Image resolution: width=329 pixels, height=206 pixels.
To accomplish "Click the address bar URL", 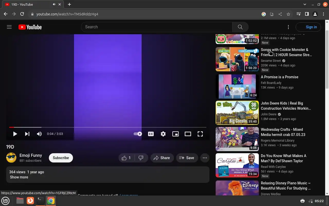I will pos(67,14).
